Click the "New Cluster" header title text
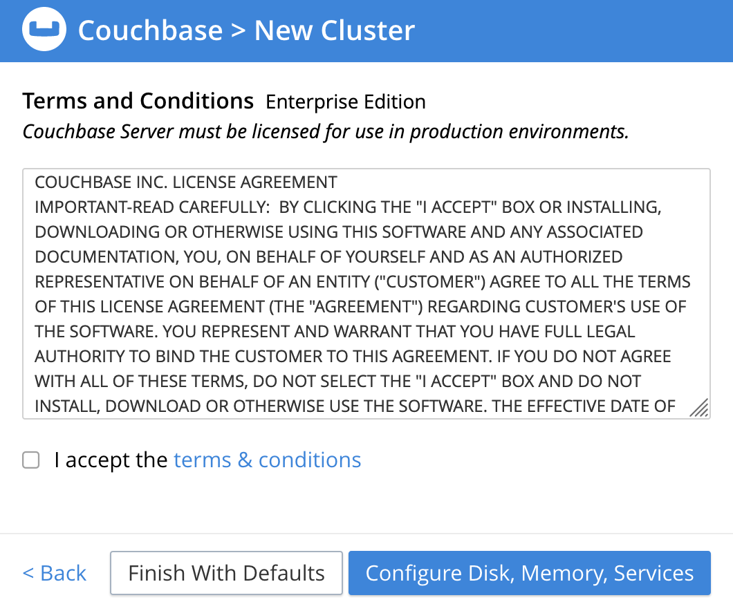This screenshot has width=733, height=611. pos(335,30)
